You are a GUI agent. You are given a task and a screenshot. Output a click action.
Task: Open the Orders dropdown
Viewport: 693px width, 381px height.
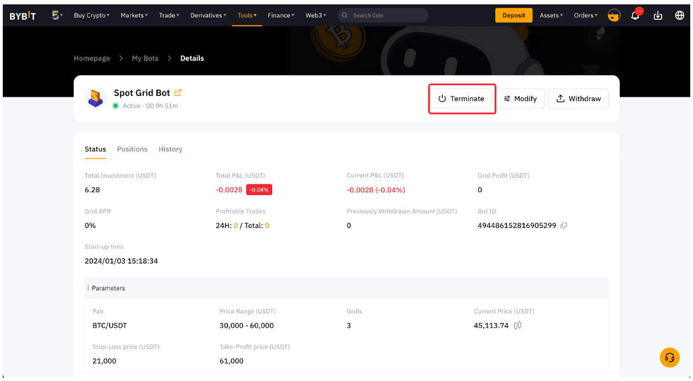[x=585, y=15]
